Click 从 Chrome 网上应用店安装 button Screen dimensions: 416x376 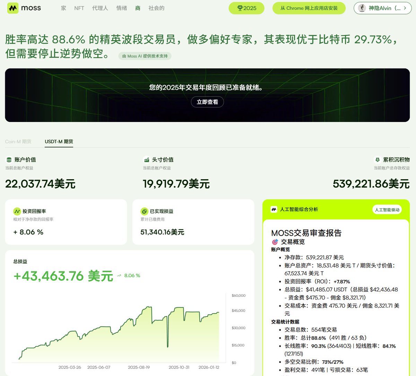click(309, 8)
